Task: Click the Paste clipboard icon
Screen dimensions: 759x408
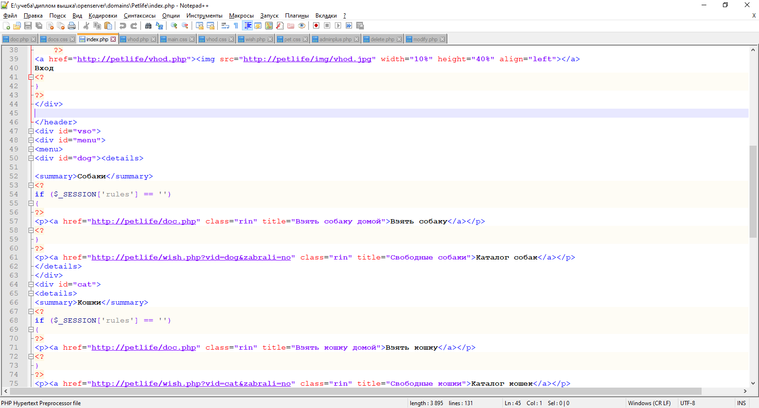Action: (108, 26)
